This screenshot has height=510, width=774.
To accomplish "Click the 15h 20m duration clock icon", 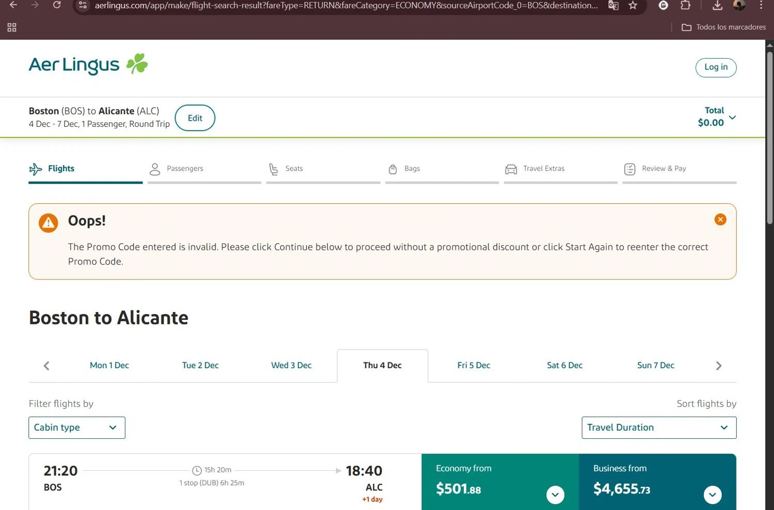I will [x=197, y=470].
